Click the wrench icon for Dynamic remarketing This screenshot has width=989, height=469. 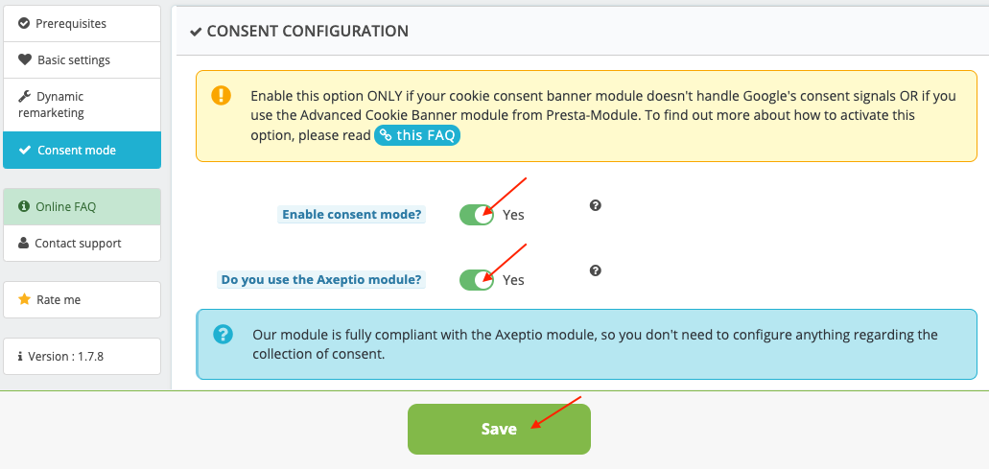coord(25,97)
